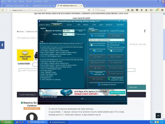Click the browser URL address field
This screenshot has width=165, height=124.
coord(47,10)
